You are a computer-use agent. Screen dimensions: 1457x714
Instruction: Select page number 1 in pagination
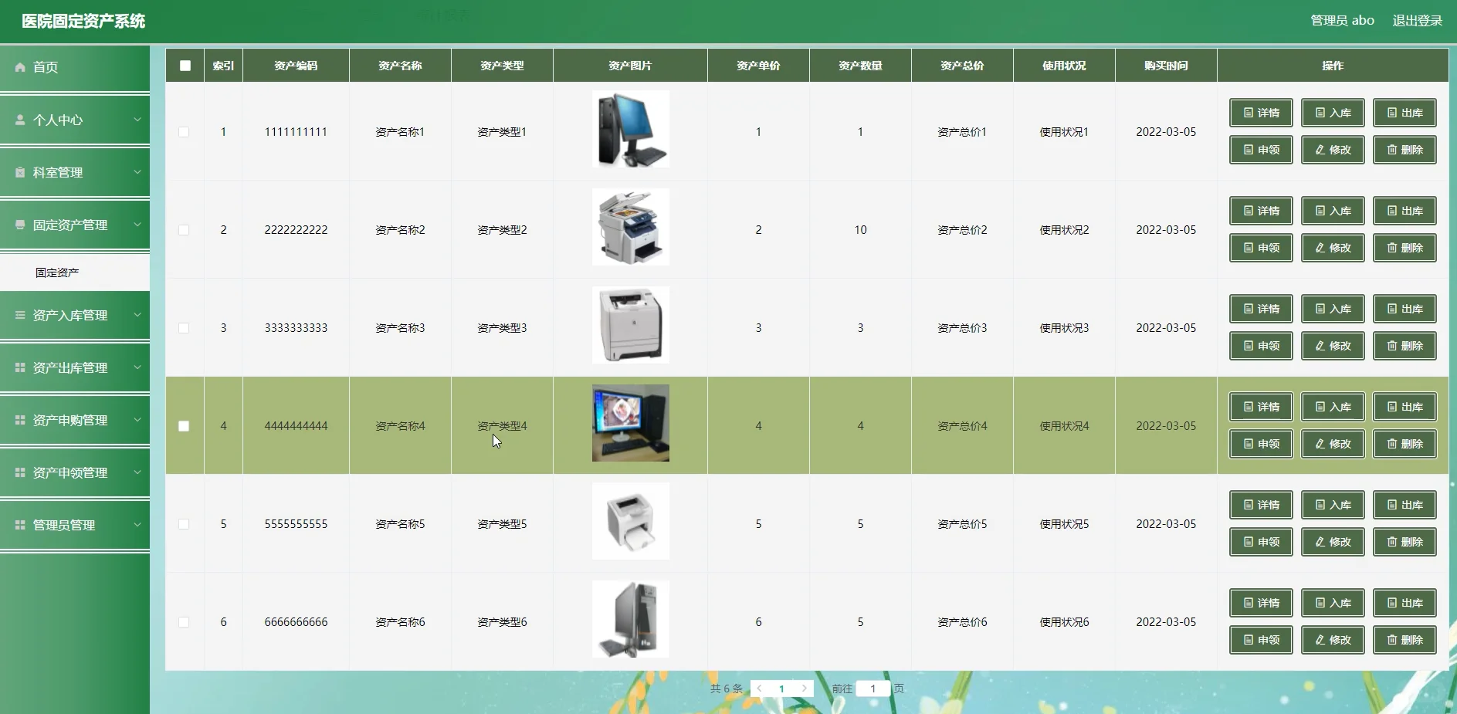pyautogui.click(x=781, y=689)
